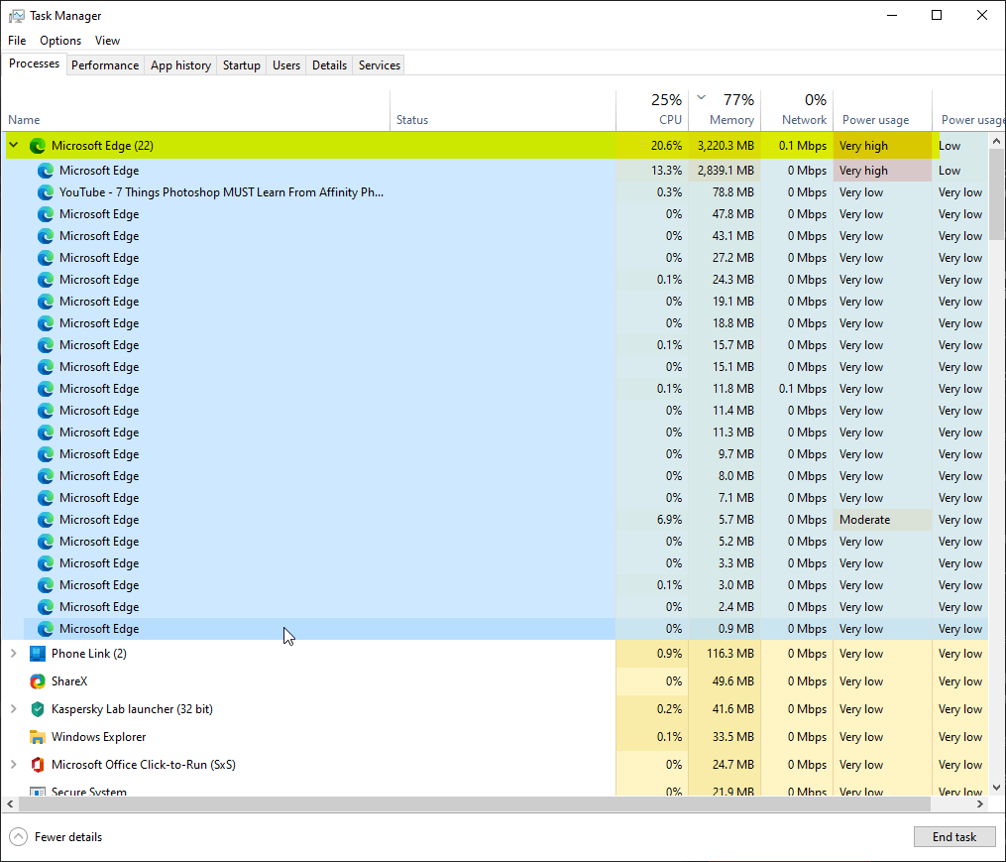Click the Moderate power usage cell
This screenshot has width=1006, height=862.
click(882, 520)
